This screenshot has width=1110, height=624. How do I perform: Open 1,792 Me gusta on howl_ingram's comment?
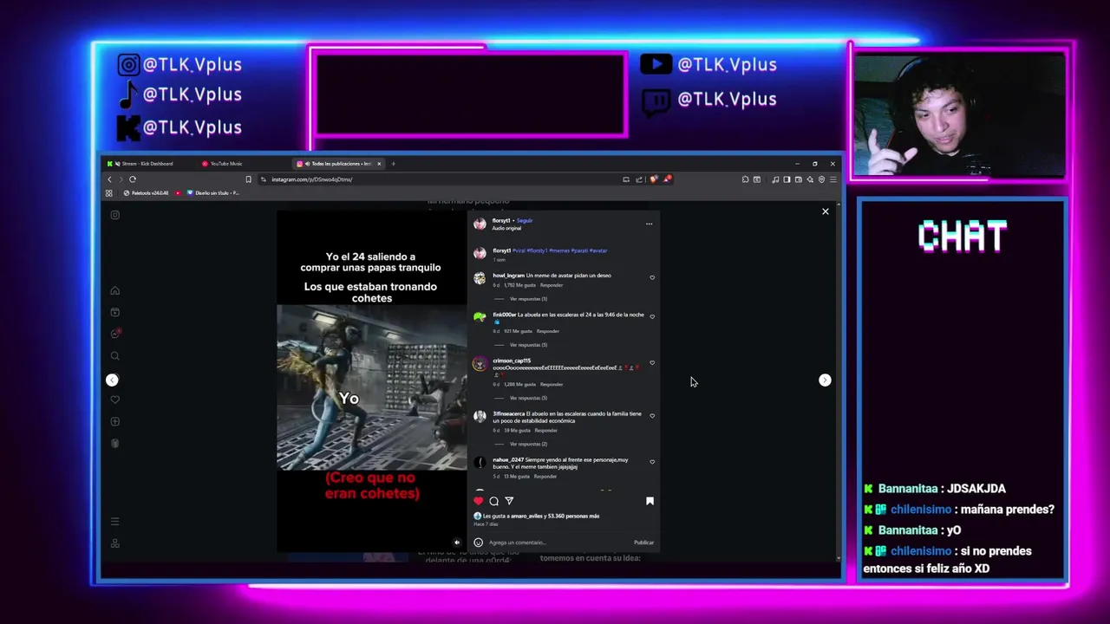[519, 285]
